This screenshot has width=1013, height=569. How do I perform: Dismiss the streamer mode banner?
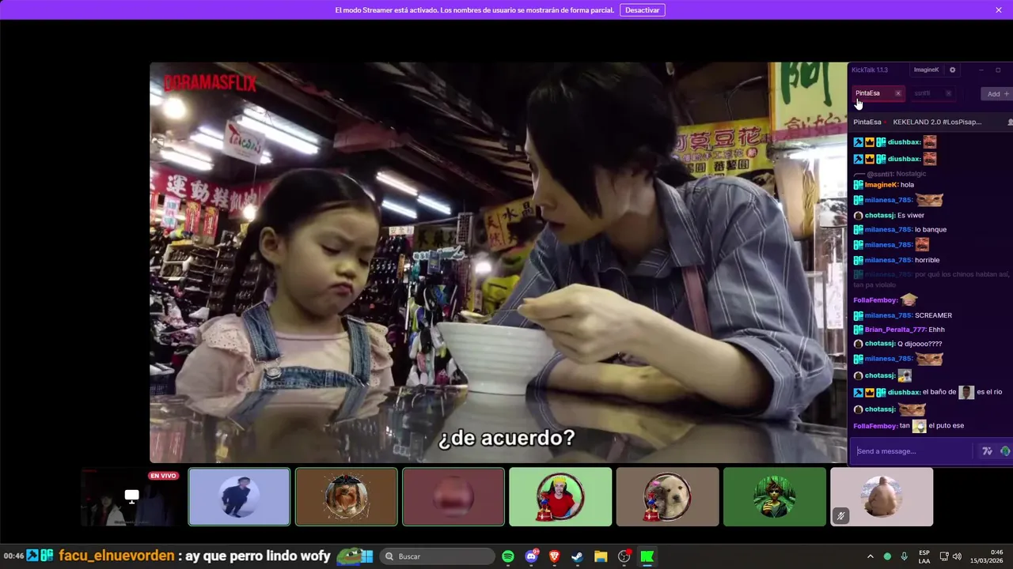point(999,10)
